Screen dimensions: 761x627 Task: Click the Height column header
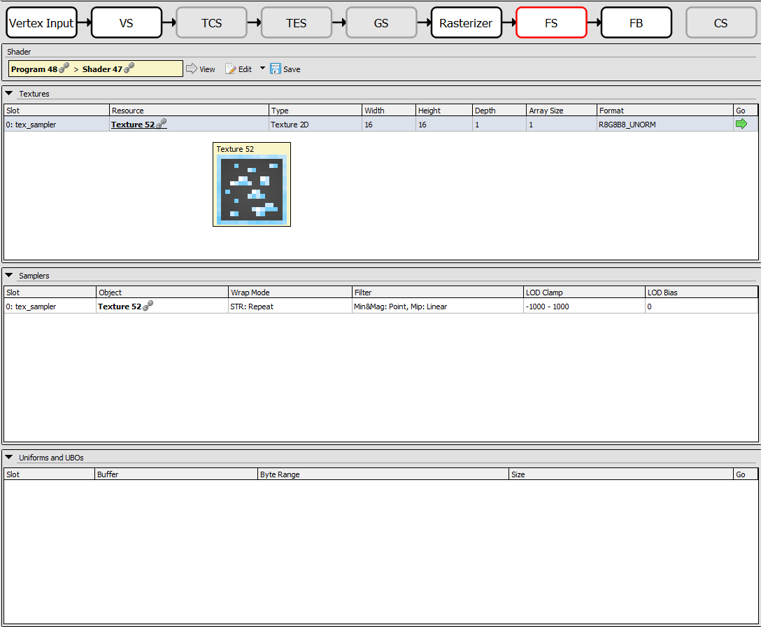click(444, 111)
